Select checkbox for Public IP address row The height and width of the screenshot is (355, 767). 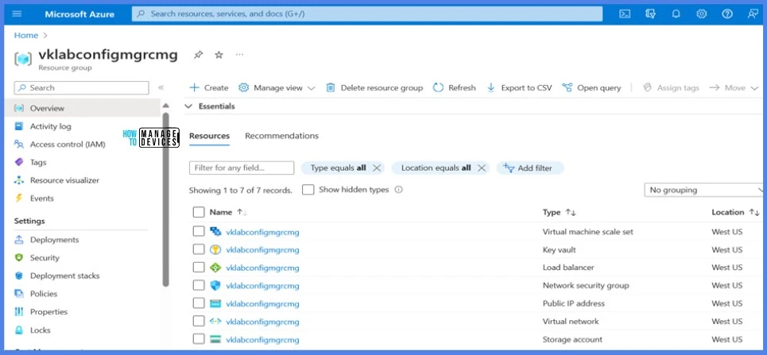[199, 303]
